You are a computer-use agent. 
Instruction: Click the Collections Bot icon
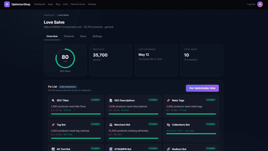168,125
